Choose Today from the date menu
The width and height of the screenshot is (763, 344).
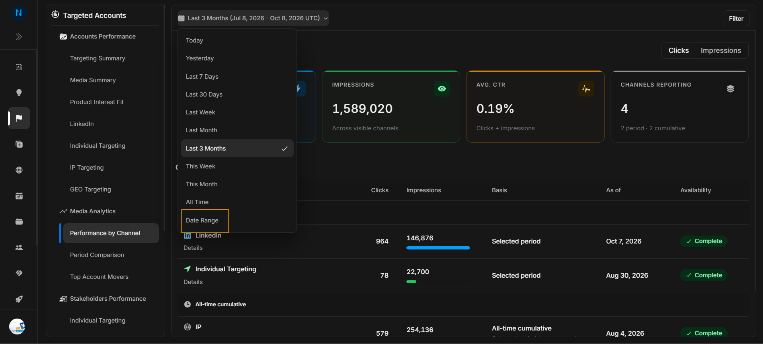[237, 41]
